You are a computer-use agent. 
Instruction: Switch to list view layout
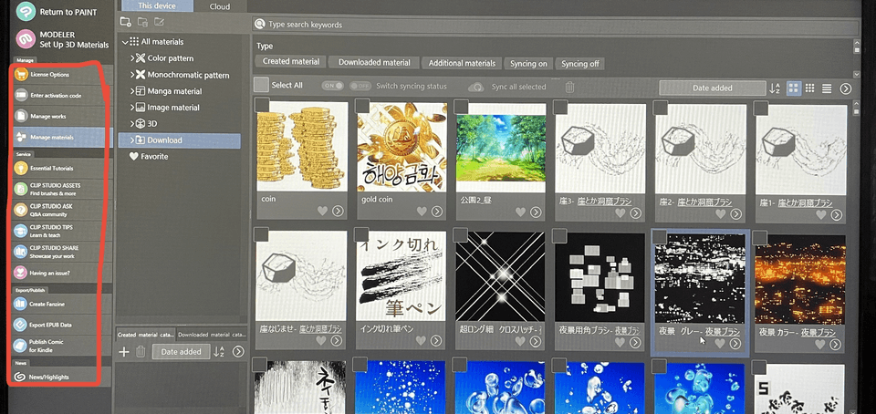pos(827,88)
